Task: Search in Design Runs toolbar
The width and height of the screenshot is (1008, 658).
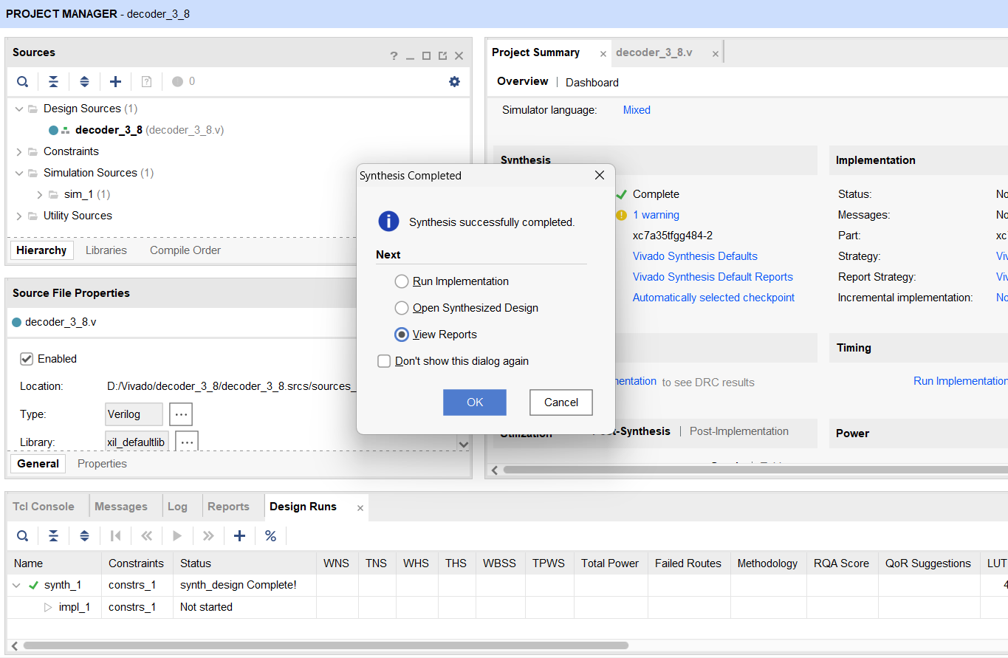Action: point(23,536)
